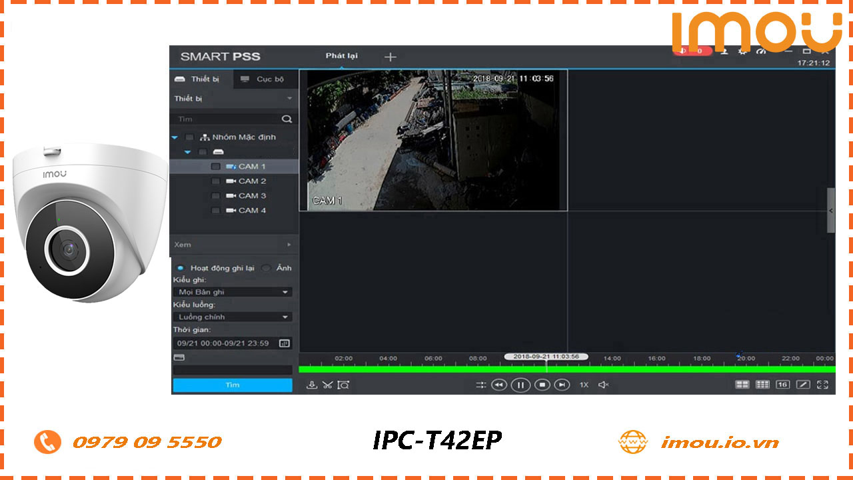Collapse the 'Nhóm Mặc định' tree node

click(x=175, y=137)
